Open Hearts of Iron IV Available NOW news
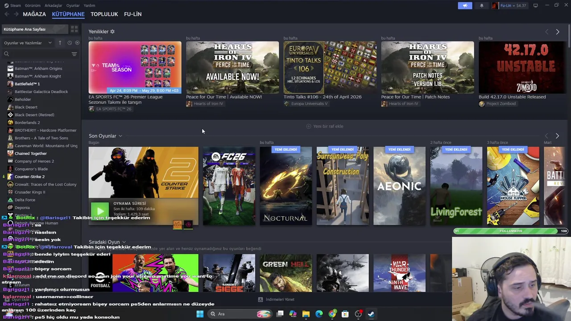Screen dimensions: 571x321 pyautogui.click(x=232, y=67)
